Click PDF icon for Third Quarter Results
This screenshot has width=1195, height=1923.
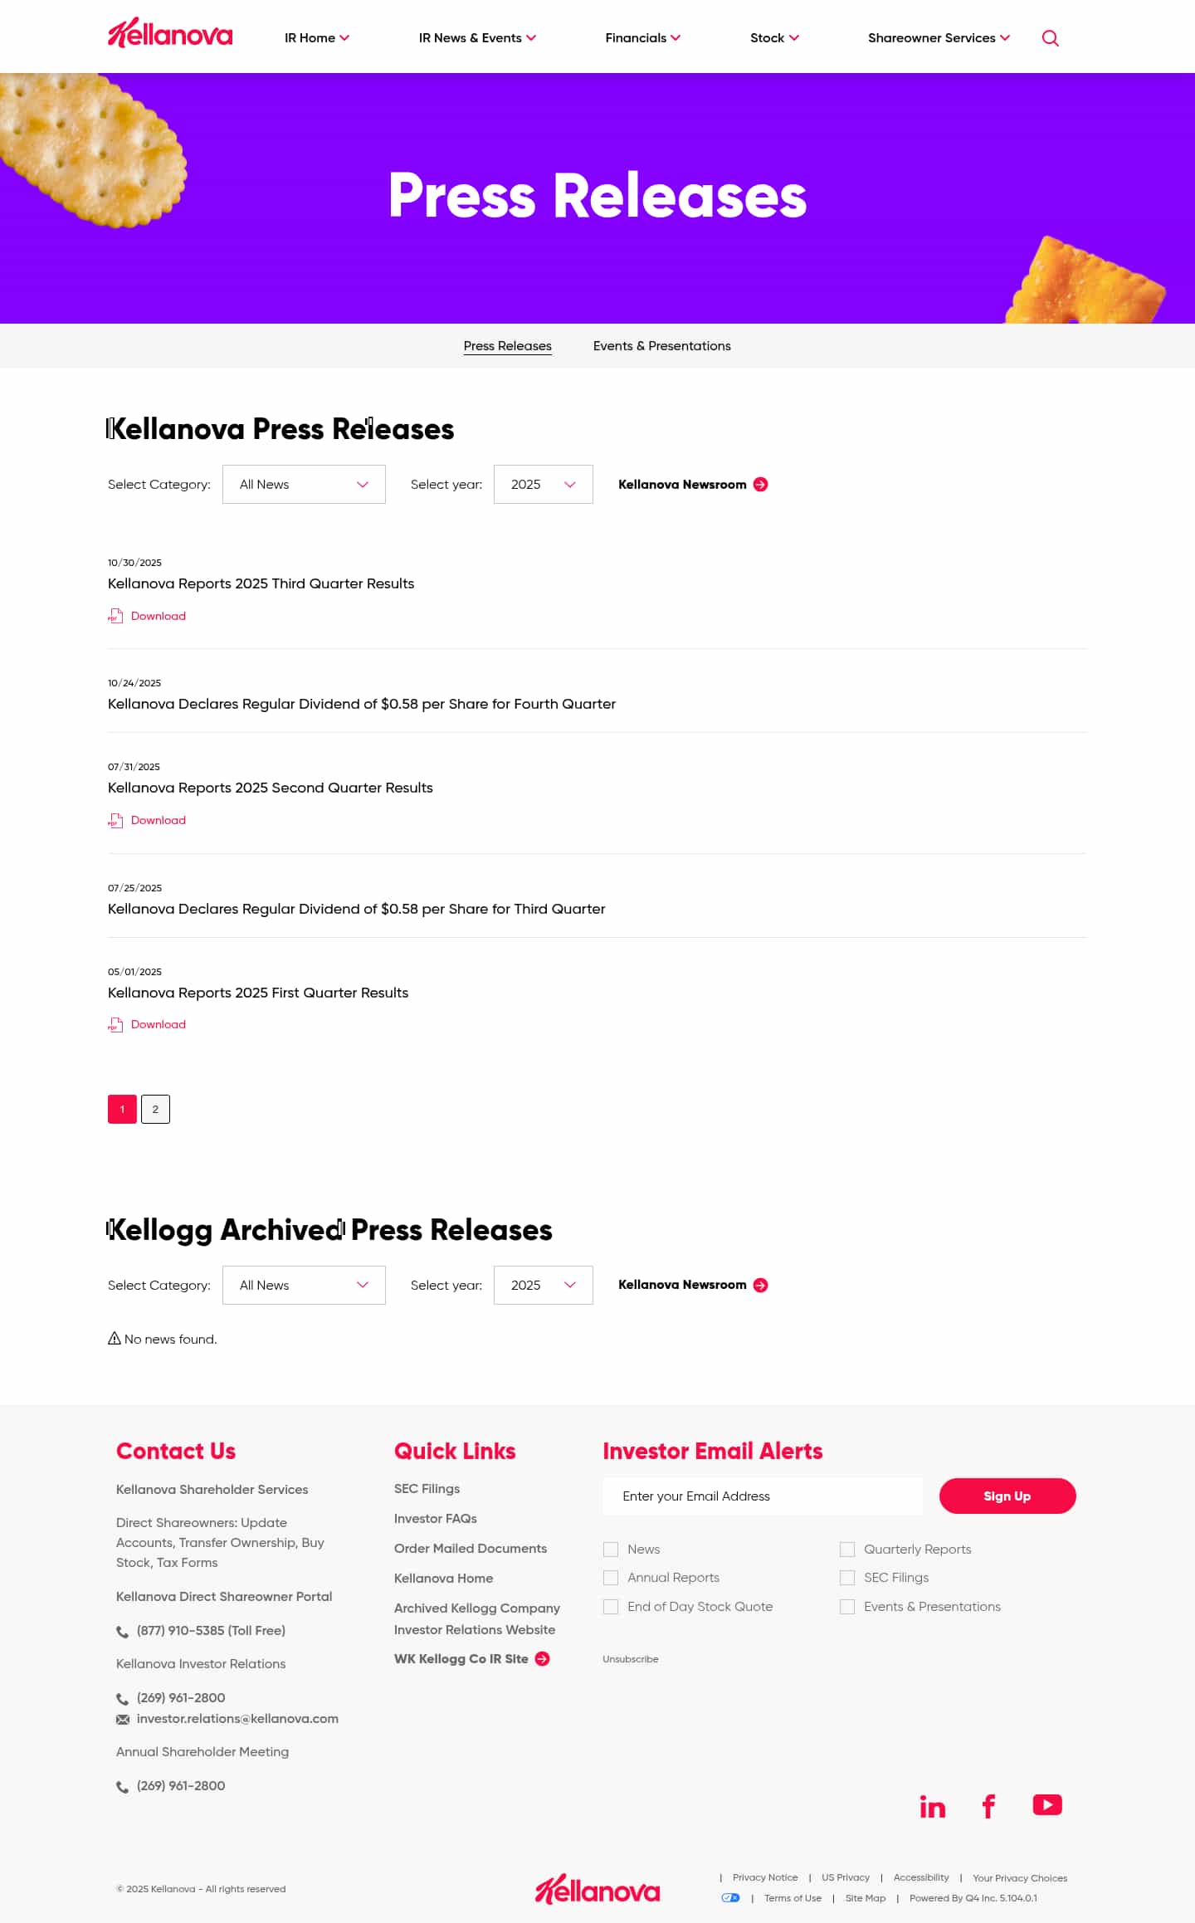(x=115, y=616)
